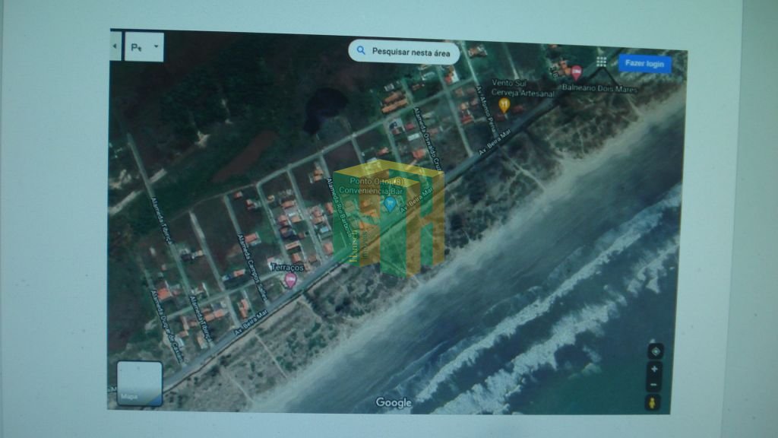The height and width of the screenshot is (438, 778).
Task: Click the 'Fazer login' button
Action: tap(644, 64)
